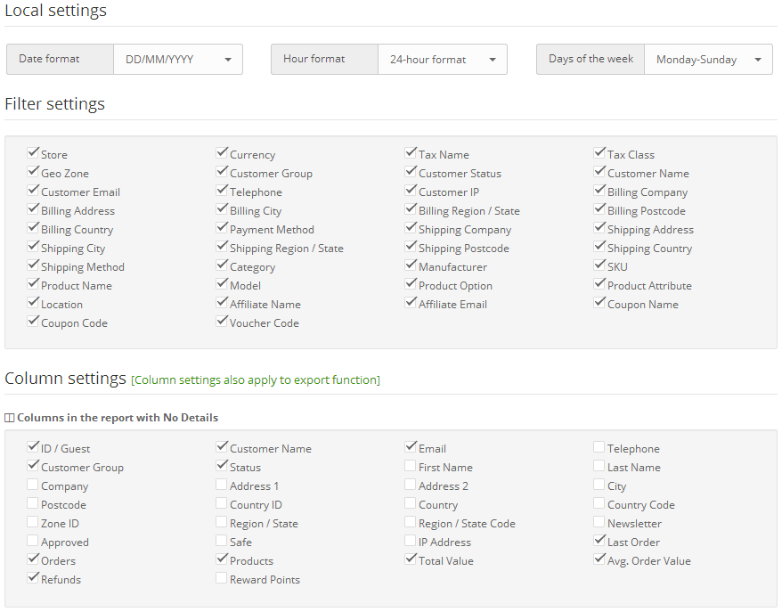
Task: Check the IP Address column
Action: pyautogui.click(x=411, y=540)
